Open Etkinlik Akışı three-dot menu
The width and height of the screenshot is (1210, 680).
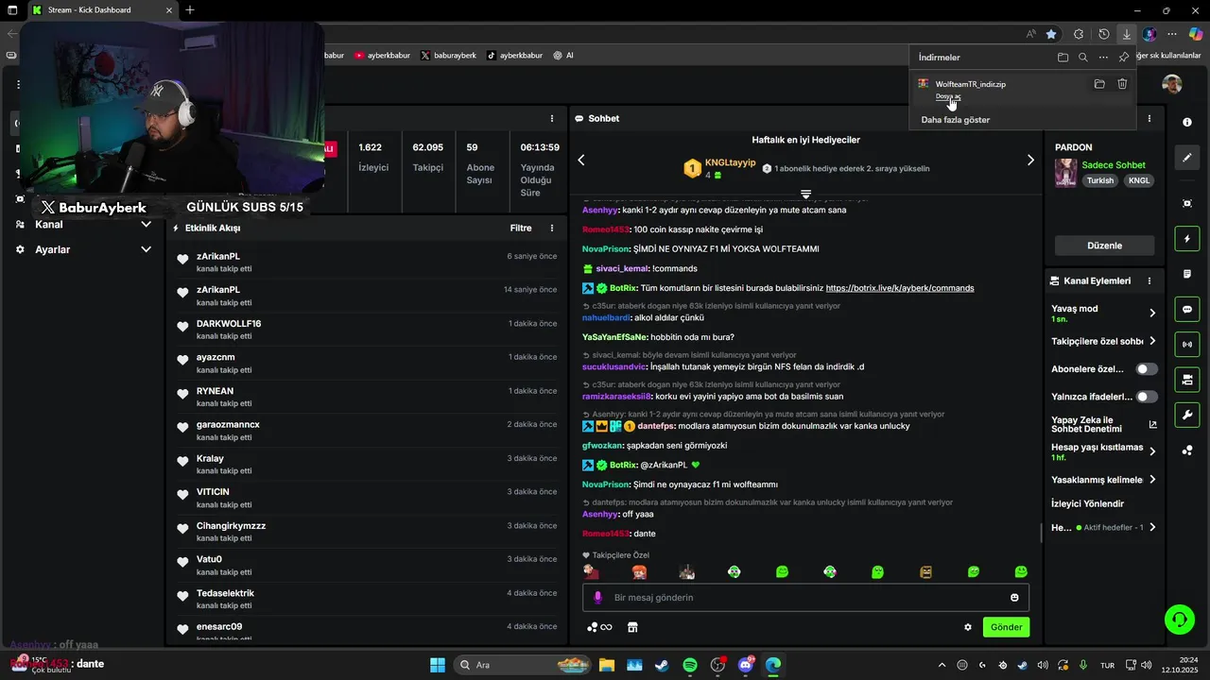pyautogui.click(x=552, y=229)
